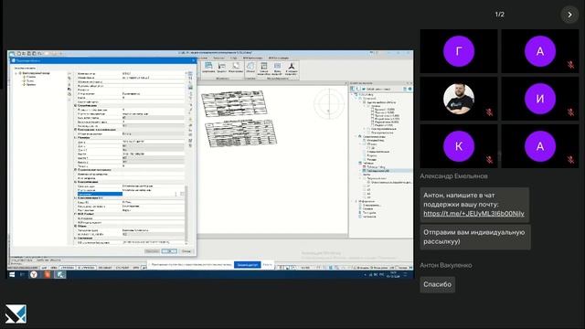The width and height of the screenshot is (585, 329).
Task: Select the last child item in dialog tree
Action: coord(30,85)
